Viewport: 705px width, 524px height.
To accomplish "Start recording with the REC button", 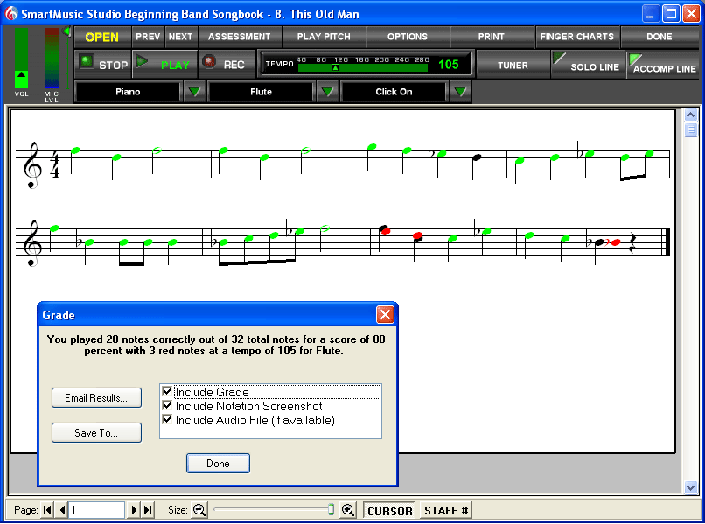I will coord(227,65).
